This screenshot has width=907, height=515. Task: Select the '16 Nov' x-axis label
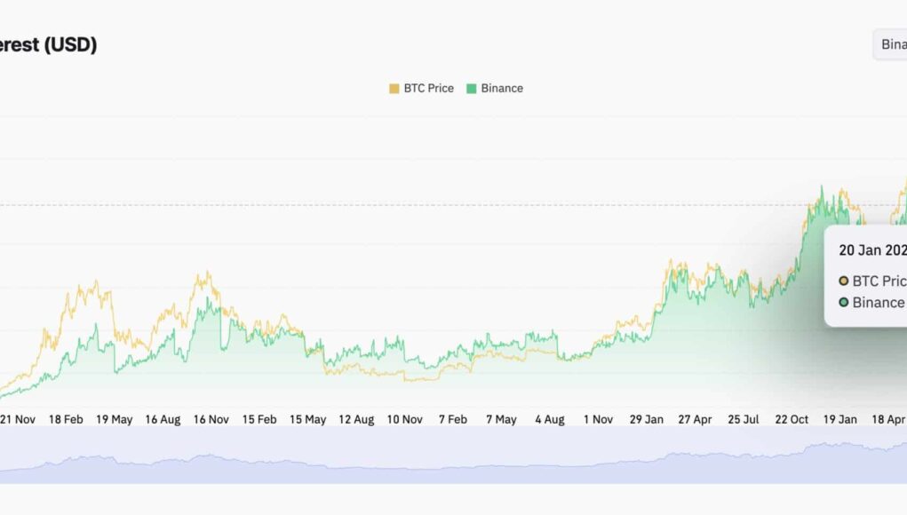click(211, 419)
